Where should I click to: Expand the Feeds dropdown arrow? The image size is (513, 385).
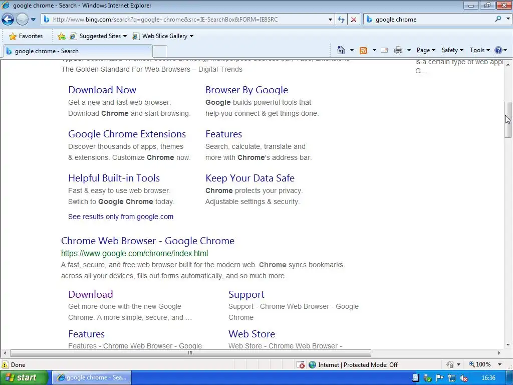pos(374,50)
